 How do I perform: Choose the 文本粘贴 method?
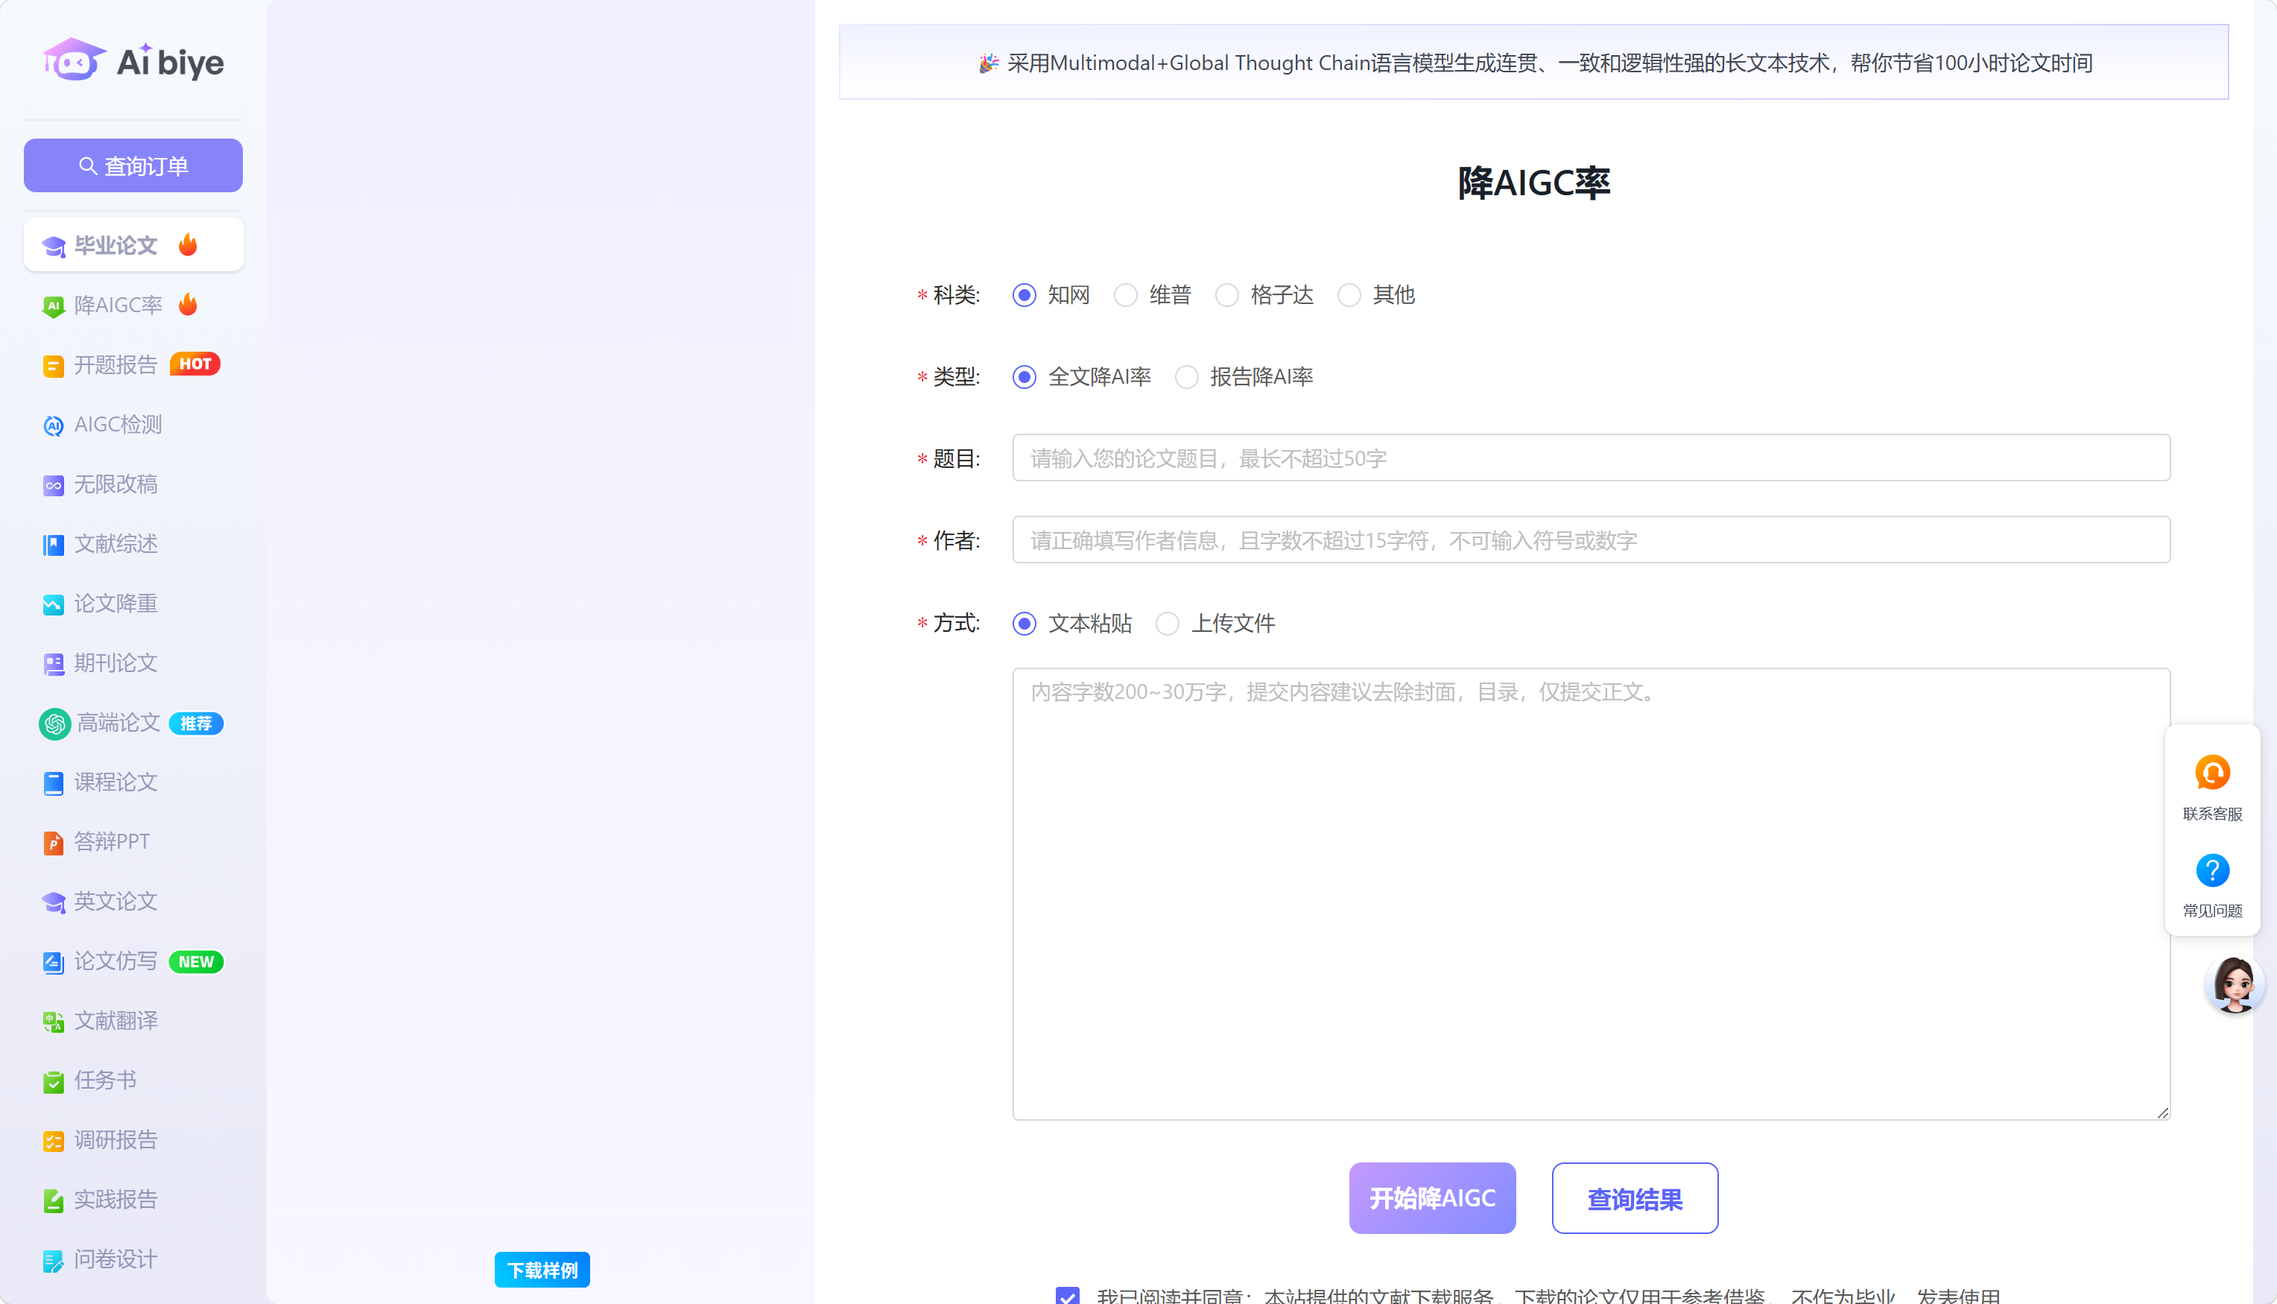pyautogui.click(x=1025, y=624)
